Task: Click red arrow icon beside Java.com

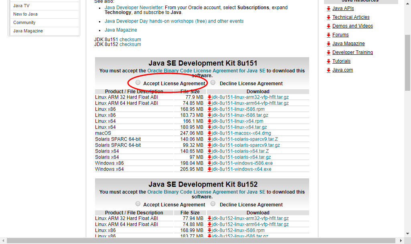Action: 328,70
